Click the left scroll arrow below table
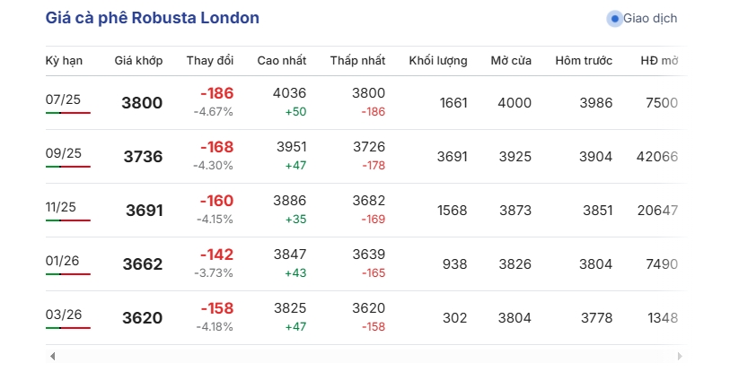Image resolution: width=730 pixels, height=371 pixels. pyautogui.click(x=53, y=356)
